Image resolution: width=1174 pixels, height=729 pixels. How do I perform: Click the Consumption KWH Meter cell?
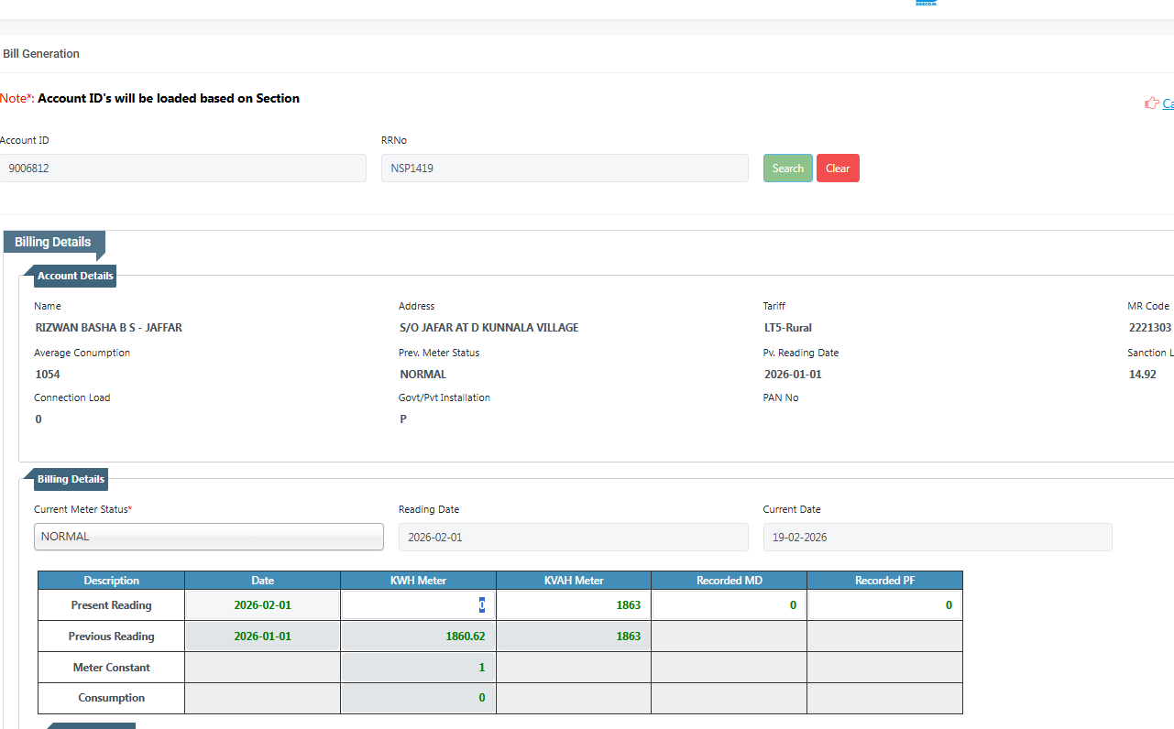[418, 698]
